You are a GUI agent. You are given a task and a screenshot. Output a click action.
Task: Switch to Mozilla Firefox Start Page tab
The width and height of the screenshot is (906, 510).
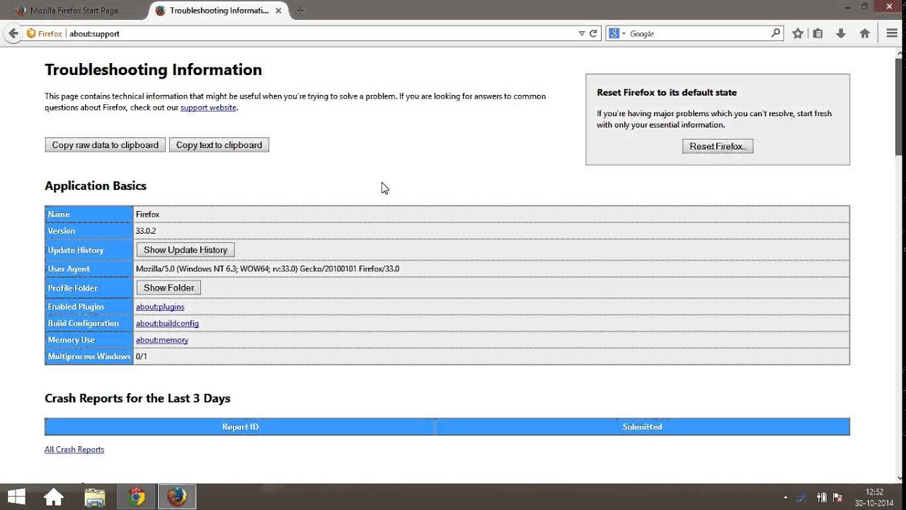[x=74, y=11]
